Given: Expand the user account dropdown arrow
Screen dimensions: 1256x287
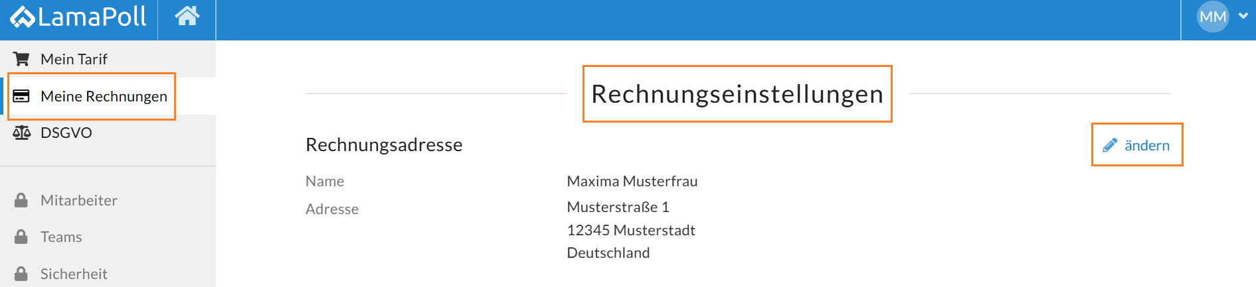Looking at the screenshot, I should pyautogui.click(x=1243, y=17).
